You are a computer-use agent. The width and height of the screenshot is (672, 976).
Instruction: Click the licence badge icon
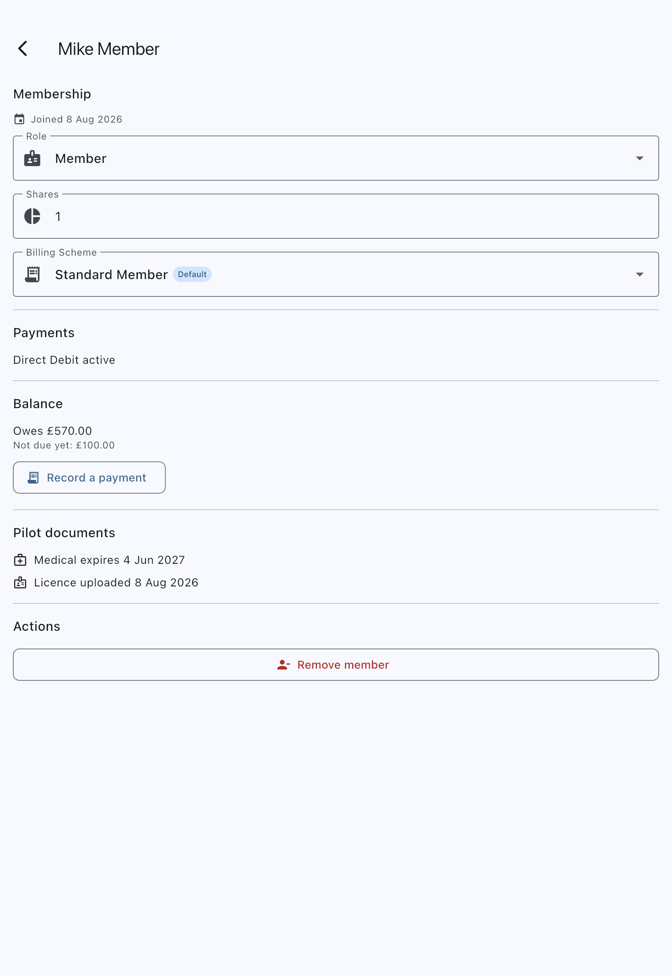point(20,583)
